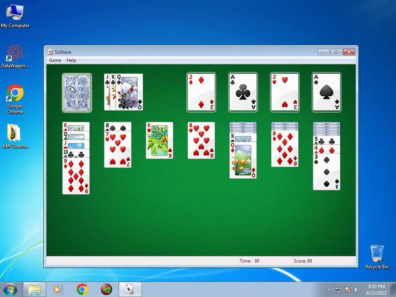The width and height of the screenshot is (396, 297).
Task: Click the 2 of diamonds foundation pile
Action: [x=201, y=92]
